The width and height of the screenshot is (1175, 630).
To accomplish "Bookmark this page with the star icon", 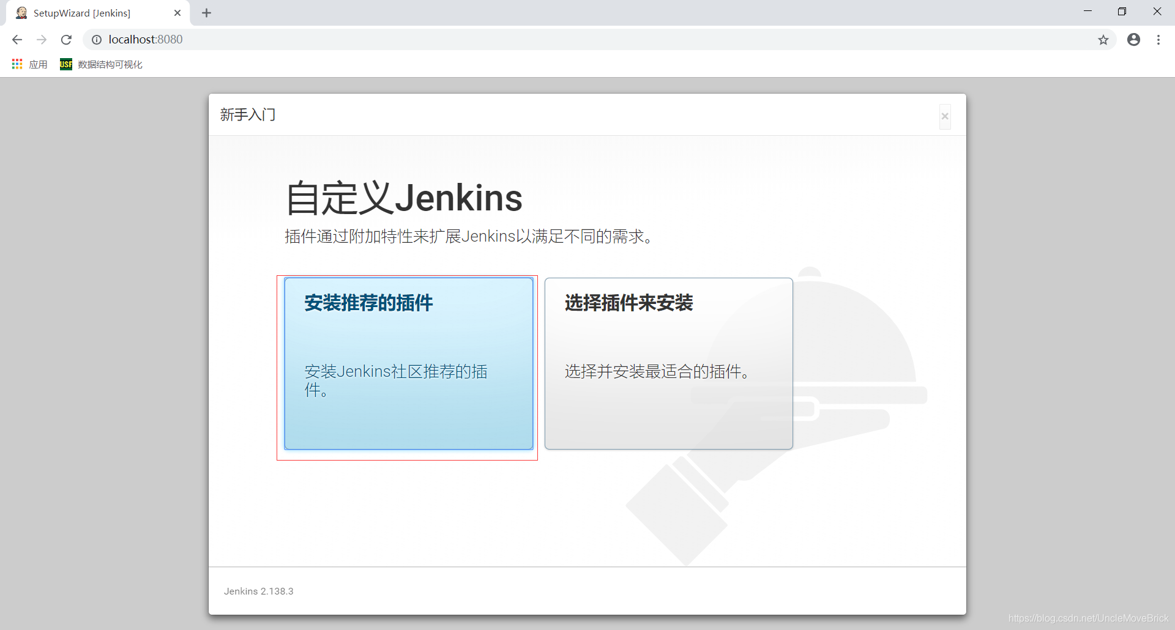I will point(1103,40).
